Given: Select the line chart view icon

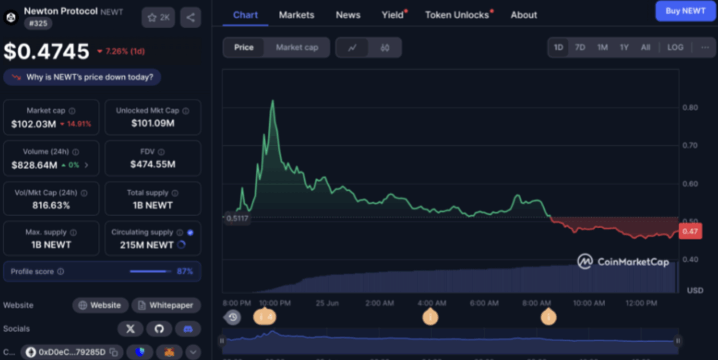Looking at the screenshot, I should 353,48.
